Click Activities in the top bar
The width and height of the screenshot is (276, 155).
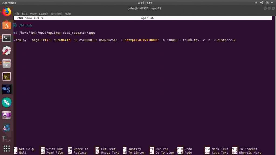coord(9,3)
